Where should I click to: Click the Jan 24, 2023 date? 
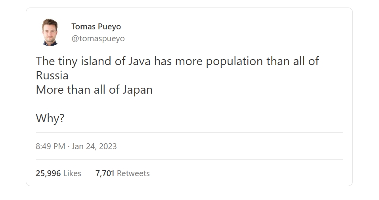point(94,146)
